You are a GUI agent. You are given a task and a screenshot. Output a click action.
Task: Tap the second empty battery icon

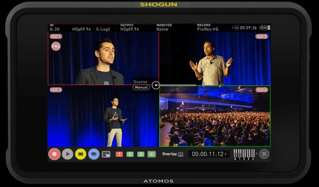point(265,28)
